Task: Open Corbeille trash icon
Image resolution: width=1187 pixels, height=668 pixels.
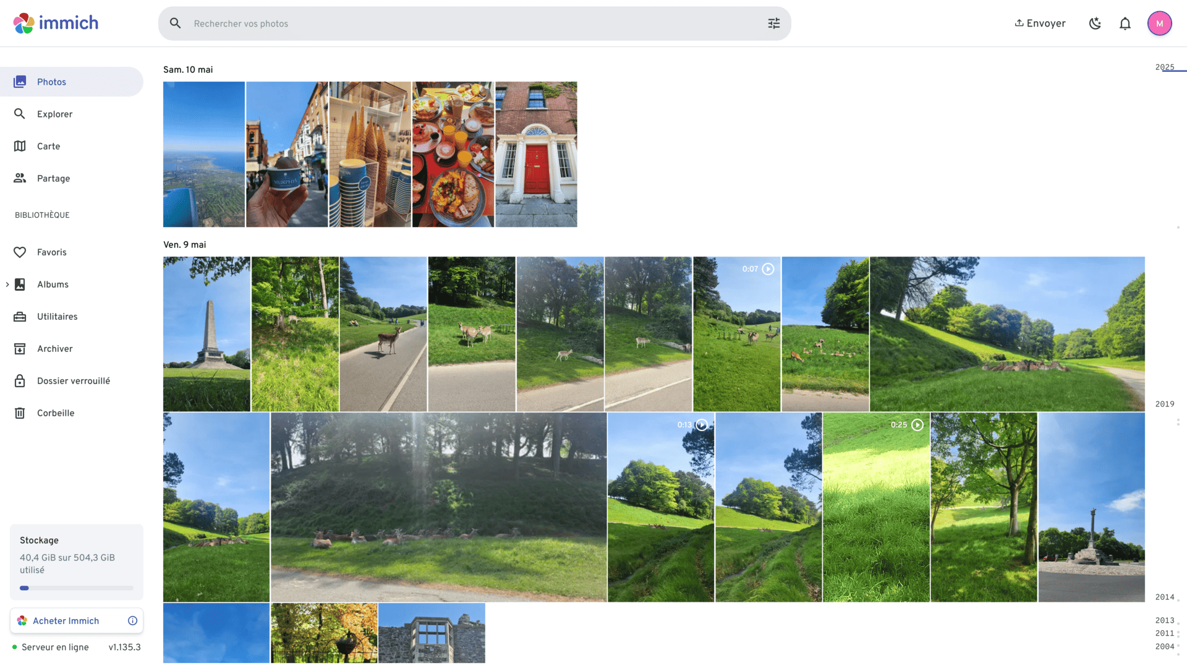Action: point(20,413)
